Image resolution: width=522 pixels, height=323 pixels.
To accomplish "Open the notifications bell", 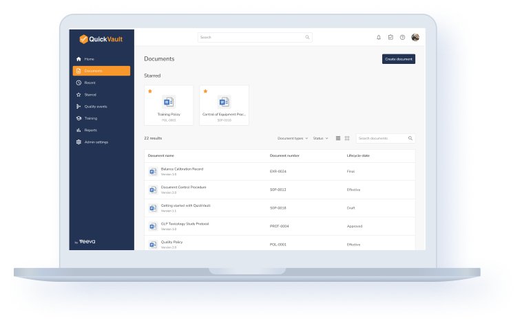I will (379, 37).
